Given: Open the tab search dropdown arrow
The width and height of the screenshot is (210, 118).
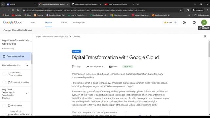Looking at the screenshot, I should click(3, 4).
